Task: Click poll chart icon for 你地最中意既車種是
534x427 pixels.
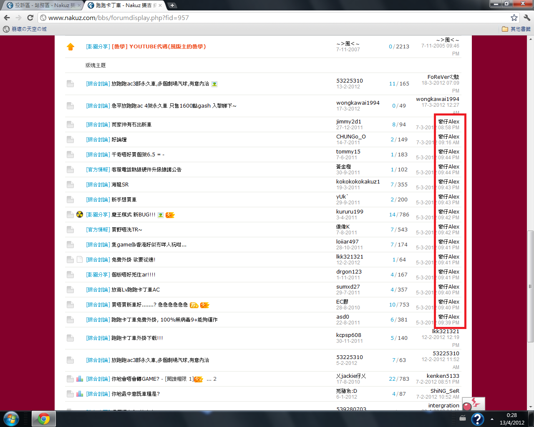Action: tap(80, 394)
